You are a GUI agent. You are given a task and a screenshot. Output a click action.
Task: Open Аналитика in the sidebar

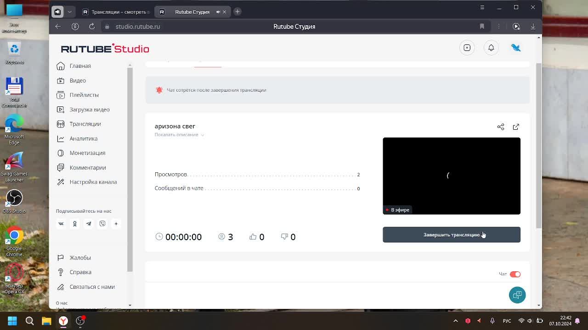pos(84,138)
